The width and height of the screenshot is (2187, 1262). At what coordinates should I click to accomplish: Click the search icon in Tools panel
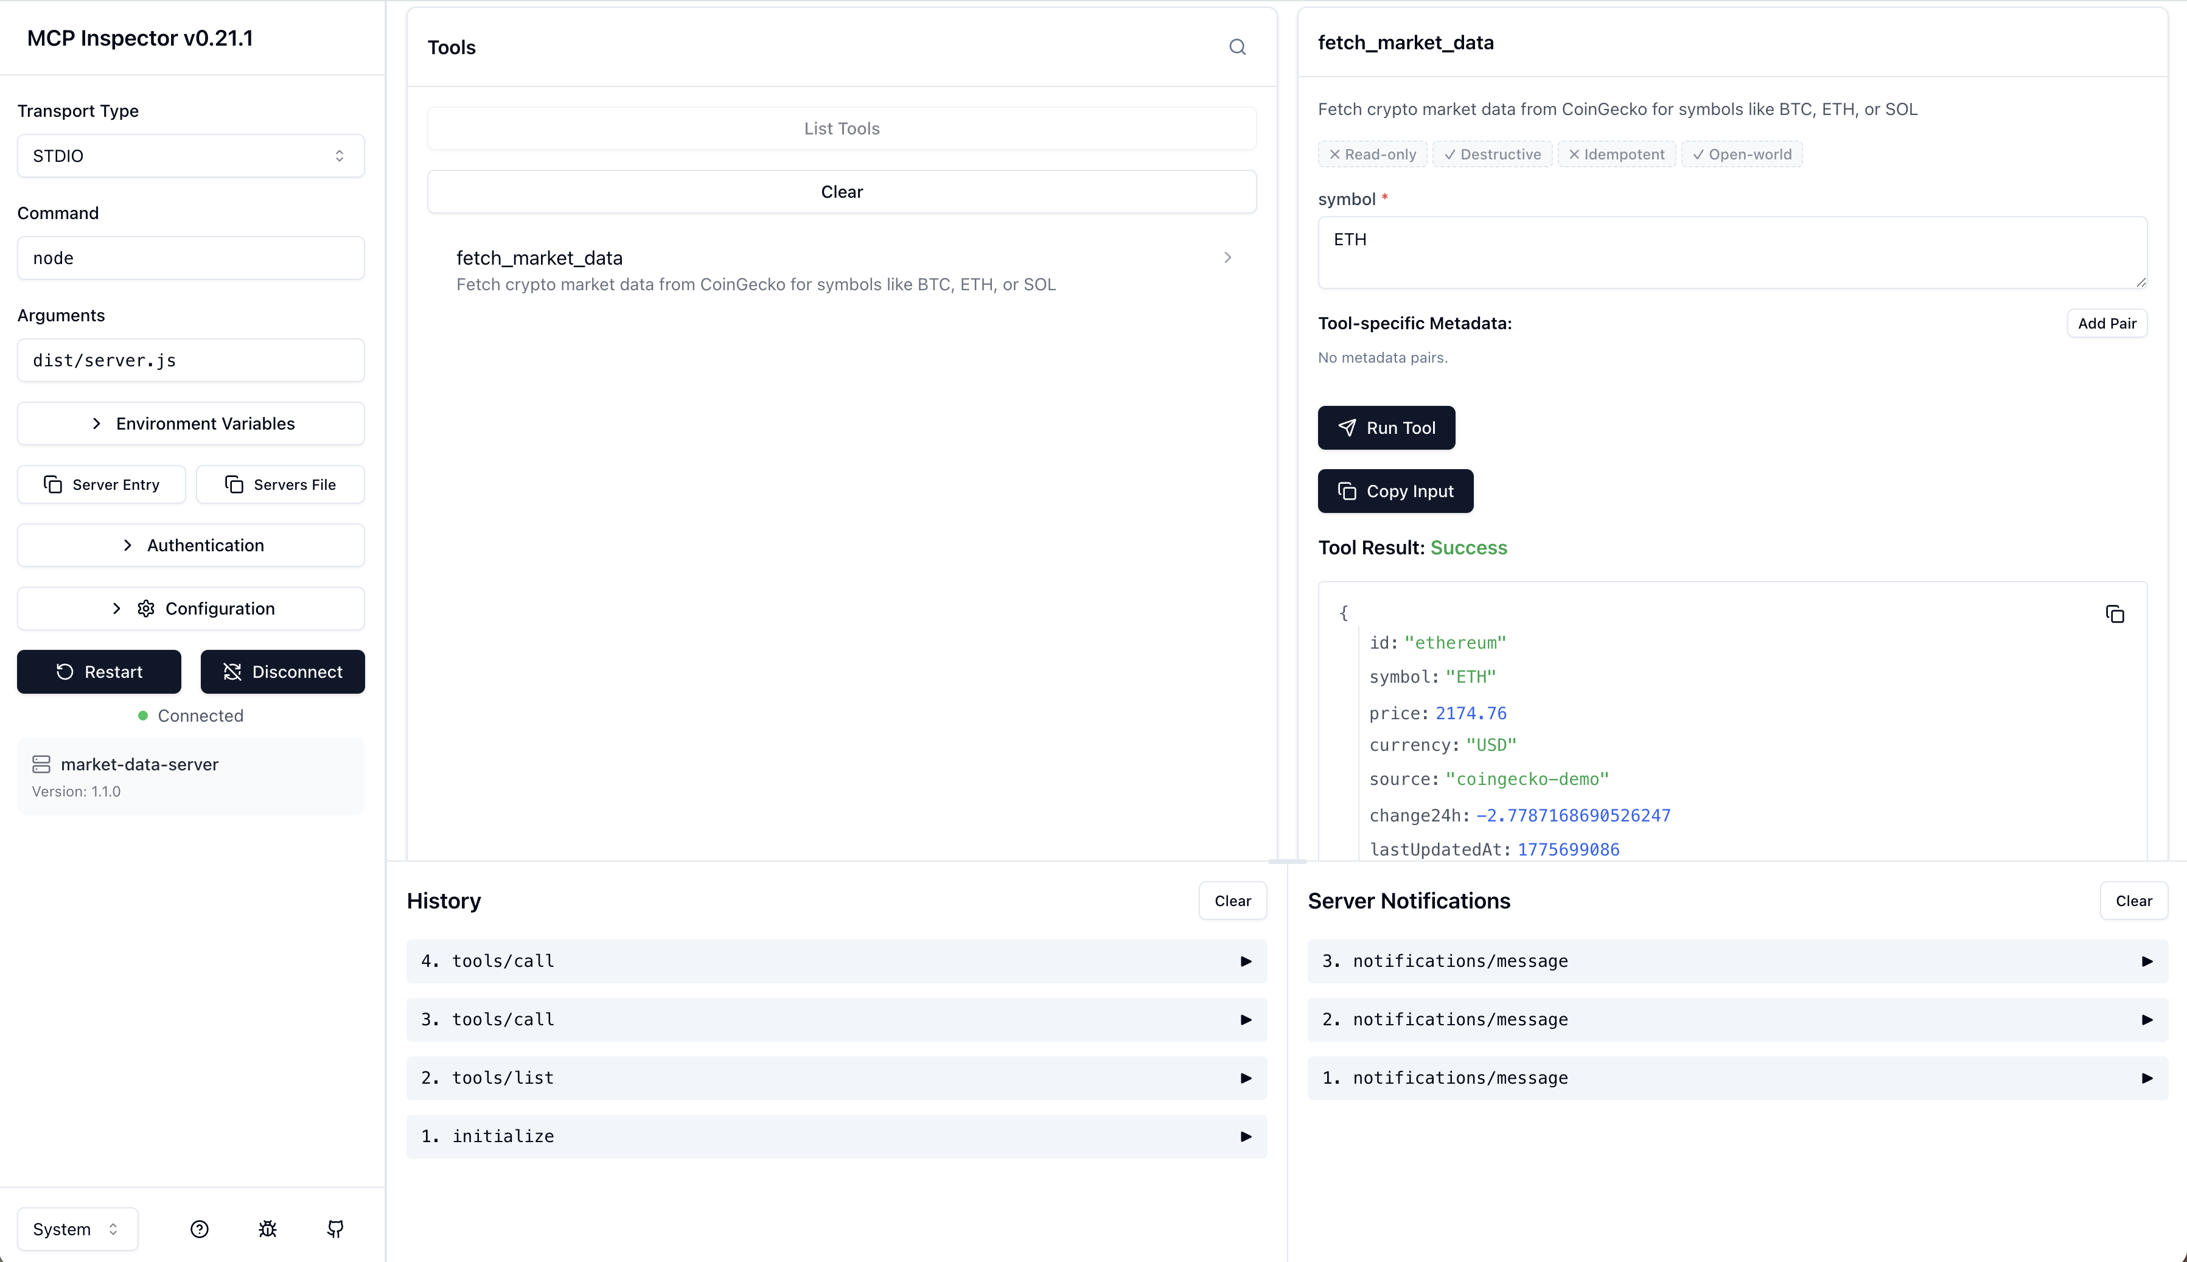click(1237, 47)
